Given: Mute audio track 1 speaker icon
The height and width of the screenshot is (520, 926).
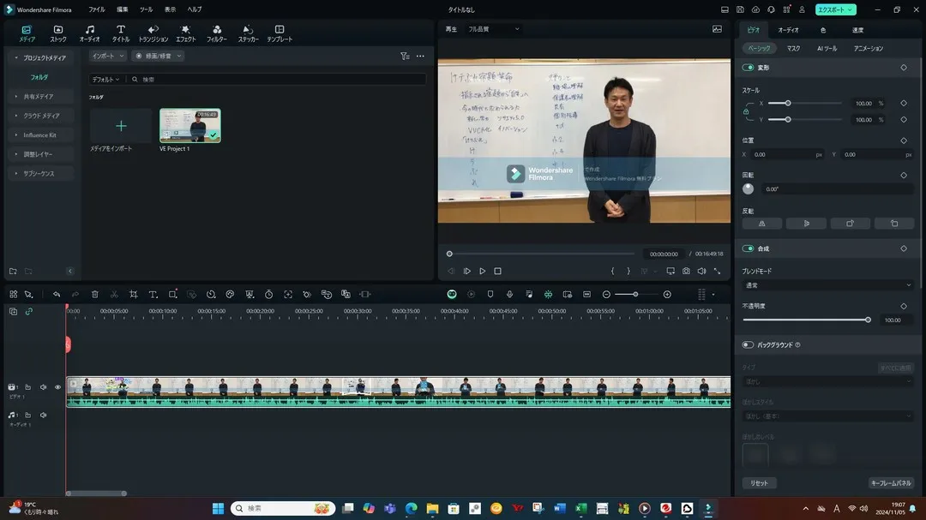Looking at the screenshot, I should pos(43,415).
